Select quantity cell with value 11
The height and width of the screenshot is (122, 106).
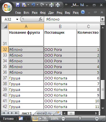click(x=88, y=107)
